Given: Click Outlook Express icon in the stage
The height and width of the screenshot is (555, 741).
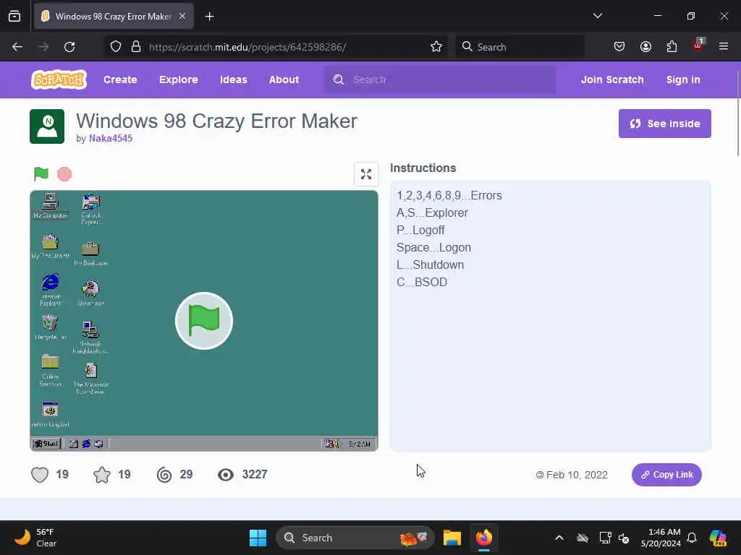Looking at the screenshot, I should [x=90, y=209].
